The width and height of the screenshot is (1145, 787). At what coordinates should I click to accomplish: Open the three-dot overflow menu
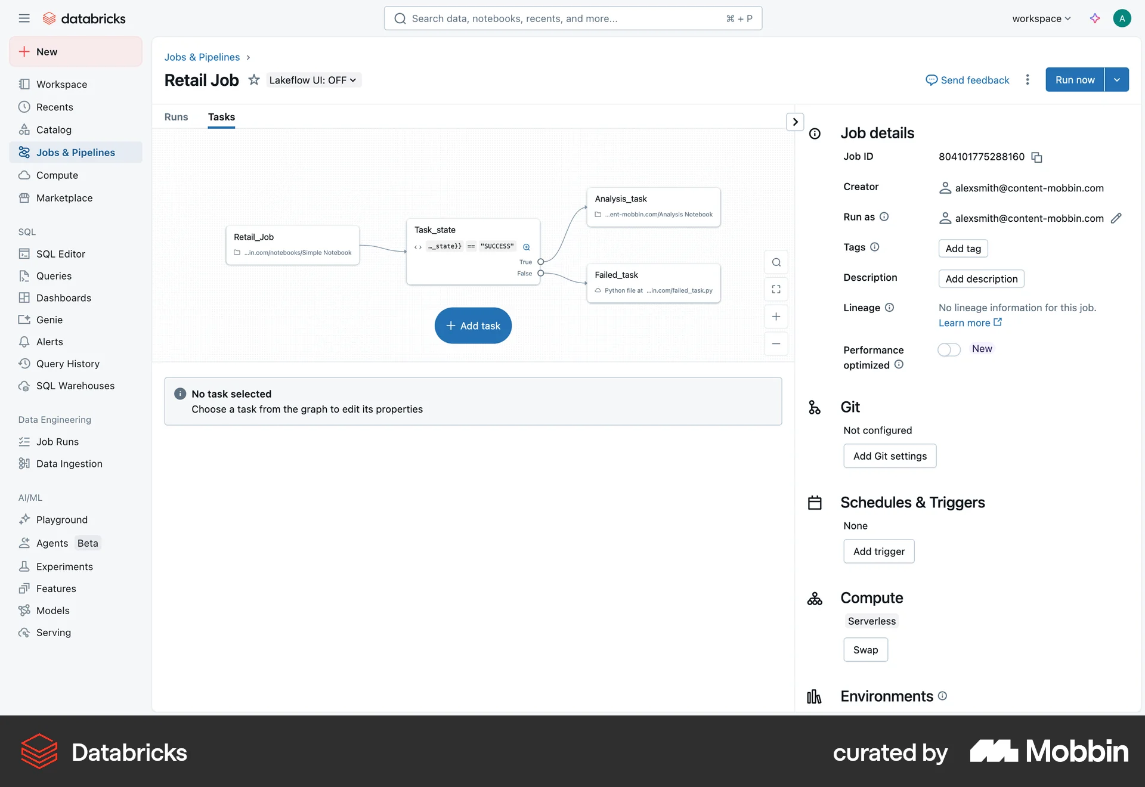click(x=1028, y=79)
